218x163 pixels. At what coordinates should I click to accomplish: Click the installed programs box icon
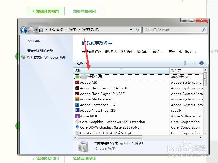point(83,147)
